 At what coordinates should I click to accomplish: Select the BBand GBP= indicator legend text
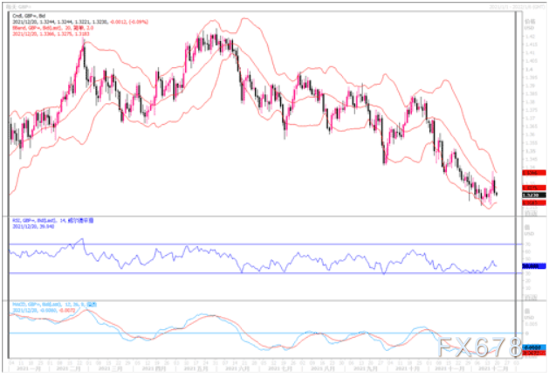click(x=53, y=28)
